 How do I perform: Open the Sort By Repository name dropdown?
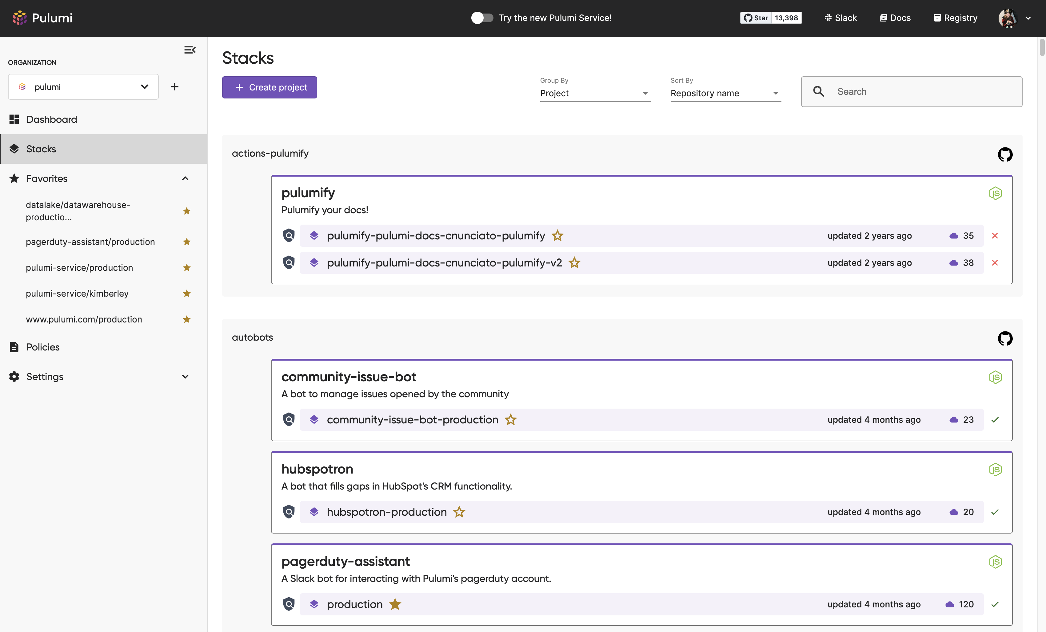coord(725,93)
